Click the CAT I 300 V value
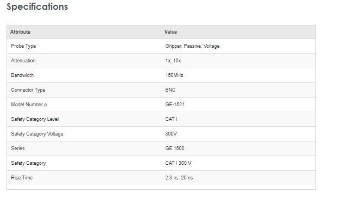The height and width of the screenshot is (200, 341). pos(178,163)
